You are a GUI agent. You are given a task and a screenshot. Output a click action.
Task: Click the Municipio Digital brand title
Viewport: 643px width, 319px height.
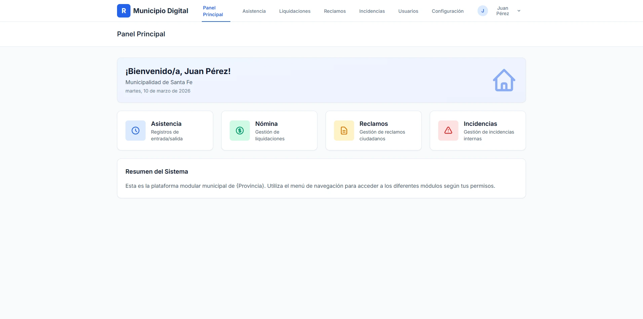[161, 11]
